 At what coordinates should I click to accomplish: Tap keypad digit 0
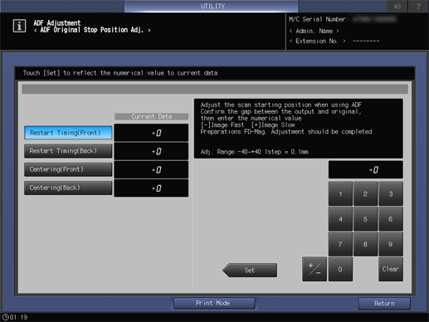click(x=340, y=269)
